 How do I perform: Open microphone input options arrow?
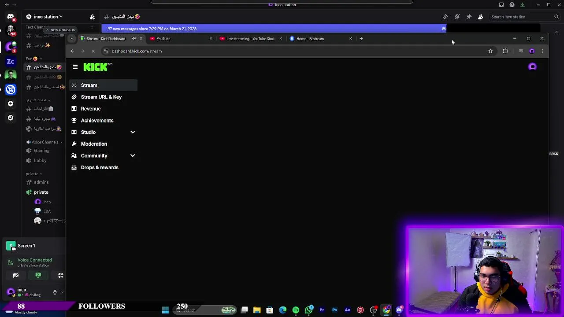(62, 292)
